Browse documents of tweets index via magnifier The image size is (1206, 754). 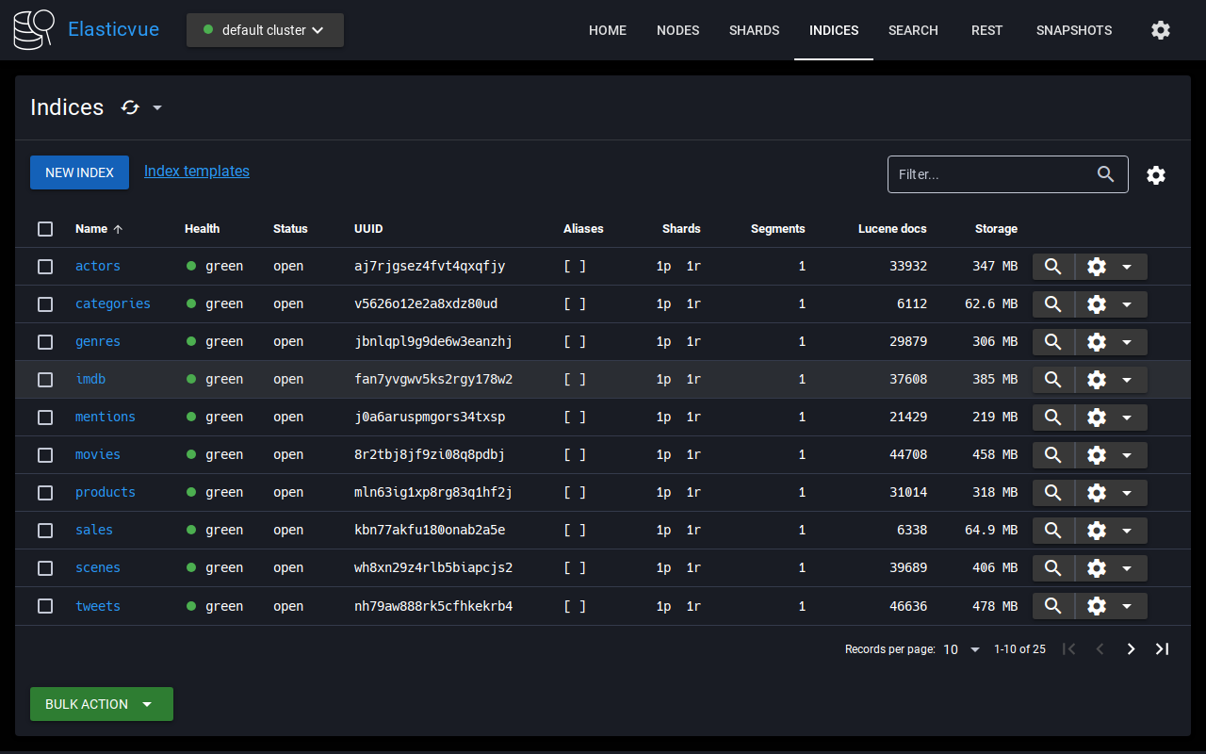pyautogui.click(x=1053, y=606)
